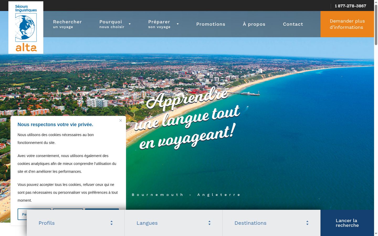
Task: Click the scrollbar up arrow
Action: (376, 2)
